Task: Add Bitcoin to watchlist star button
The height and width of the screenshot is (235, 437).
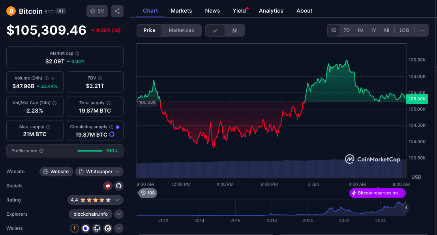Action: 97,11
